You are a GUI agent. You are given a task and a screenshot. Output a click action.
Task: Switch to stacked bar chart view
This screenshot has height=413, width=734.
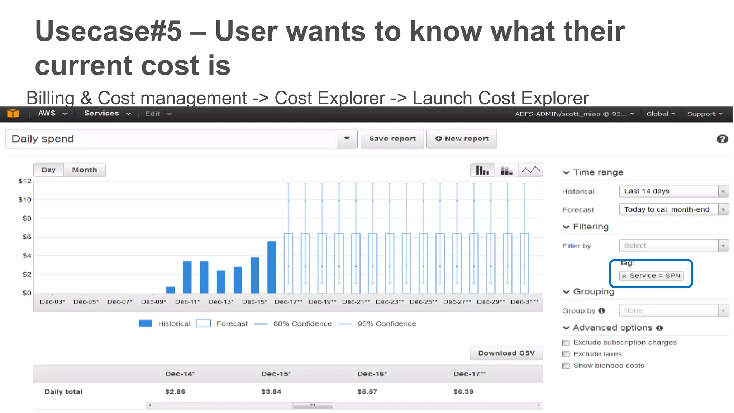pyautogui.click(x=506, y=170)
